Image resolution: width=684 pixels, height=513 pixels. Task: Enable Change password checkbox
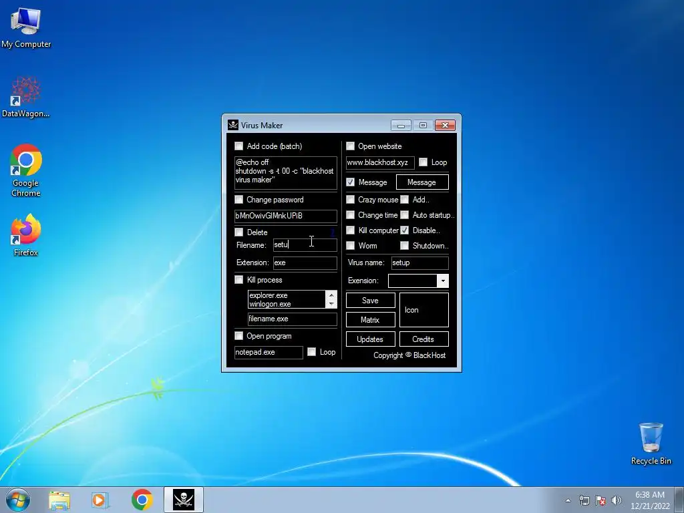click(x=238, y=200)
